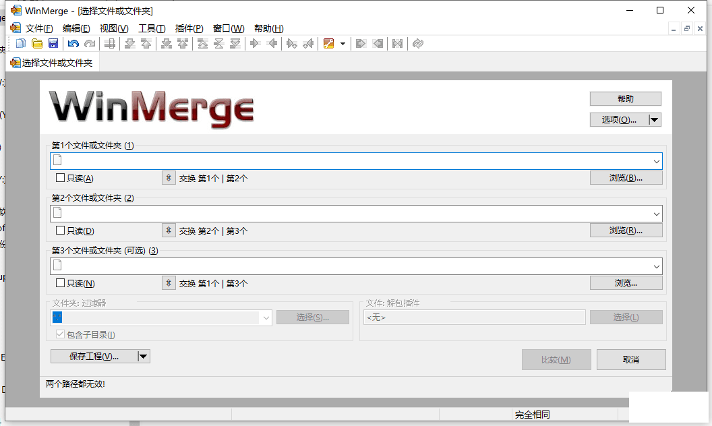Screen dimensions: 712x426
Task: Select the 选择文件或文件夹 tab
Action: point(52,63)
